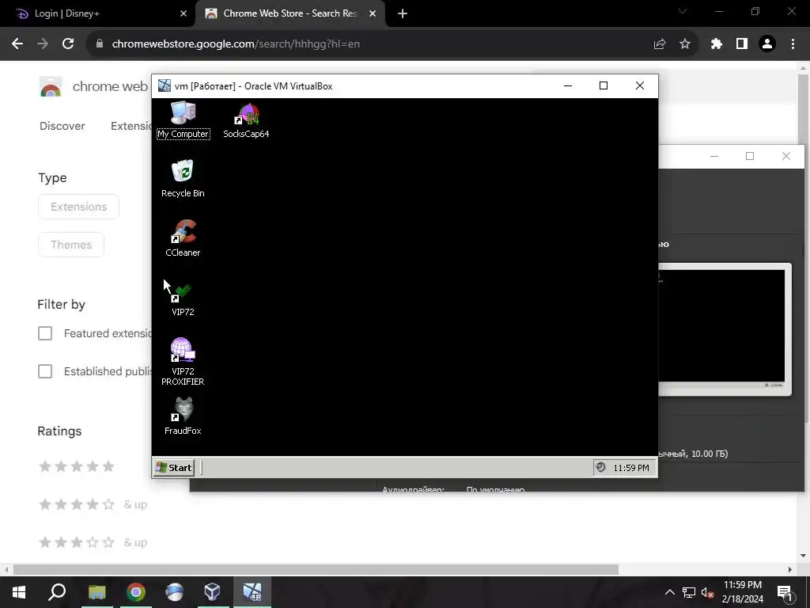Select the five-star rating filter
The height and width of the screenshot is (608, 810).
[x=77, y=466]
